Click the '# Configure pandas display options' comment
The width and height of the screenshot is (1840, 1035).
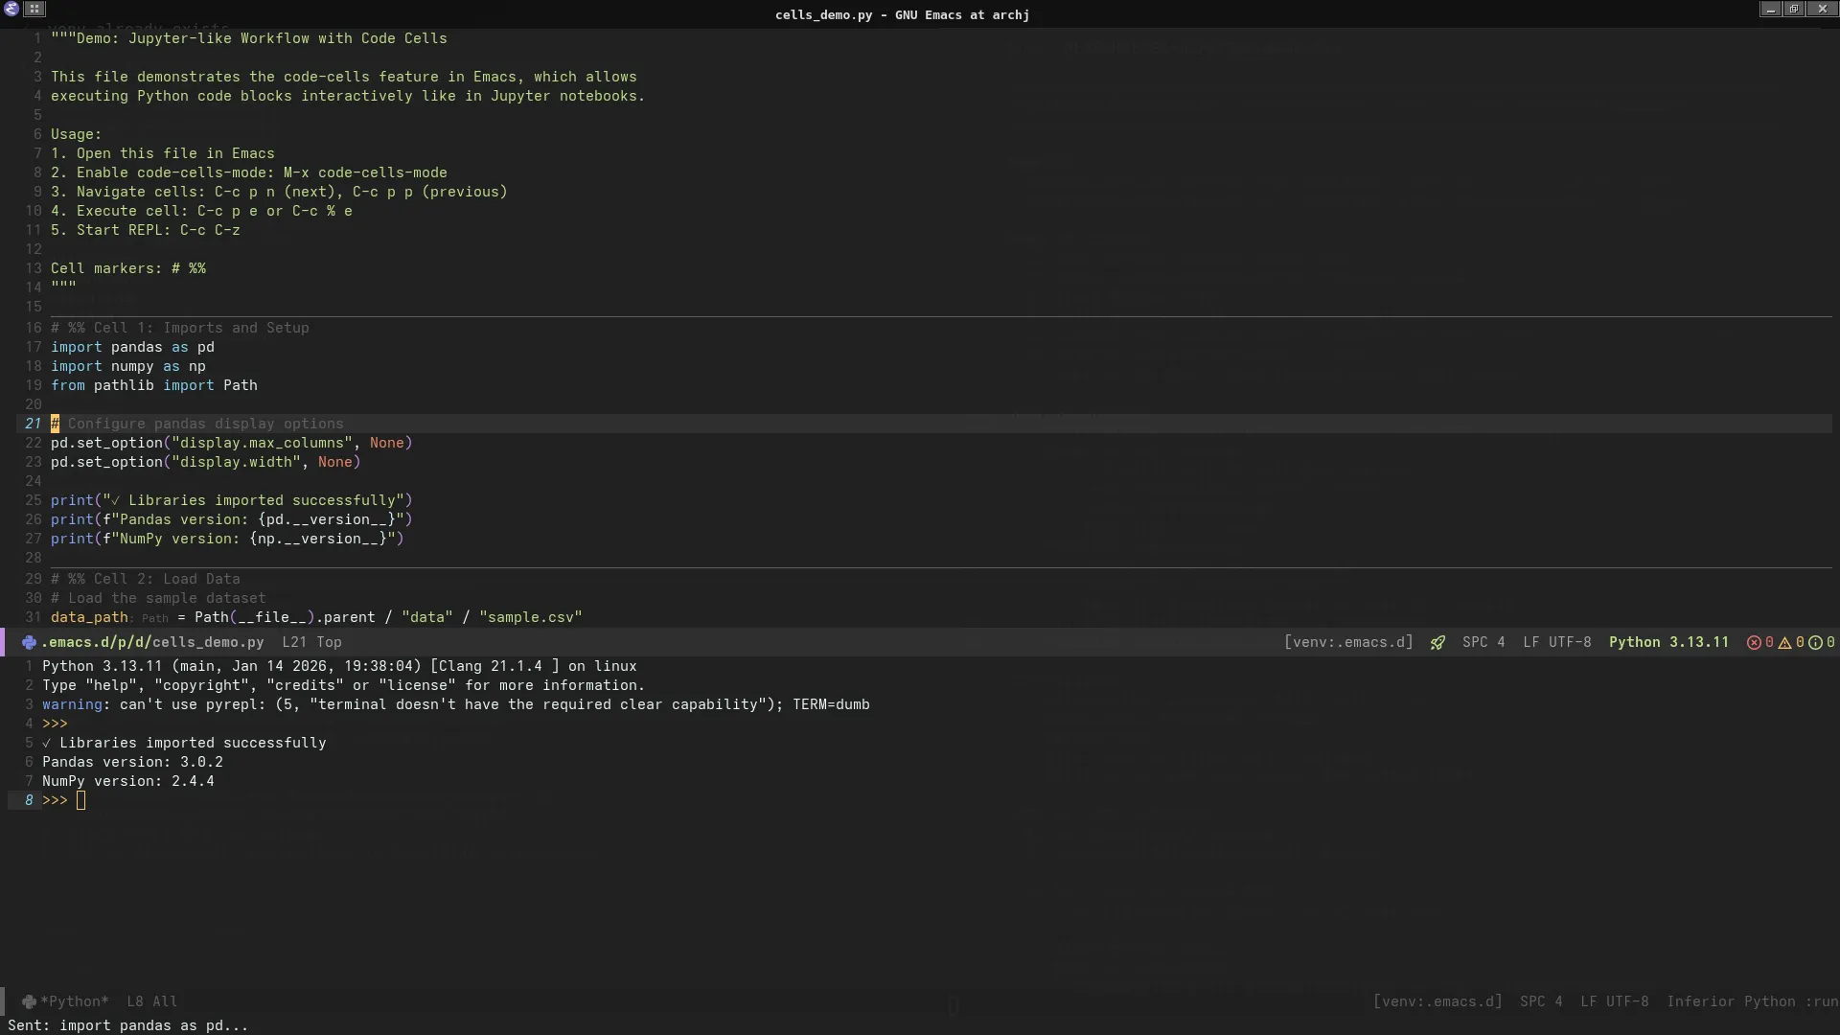coord(197,424)
